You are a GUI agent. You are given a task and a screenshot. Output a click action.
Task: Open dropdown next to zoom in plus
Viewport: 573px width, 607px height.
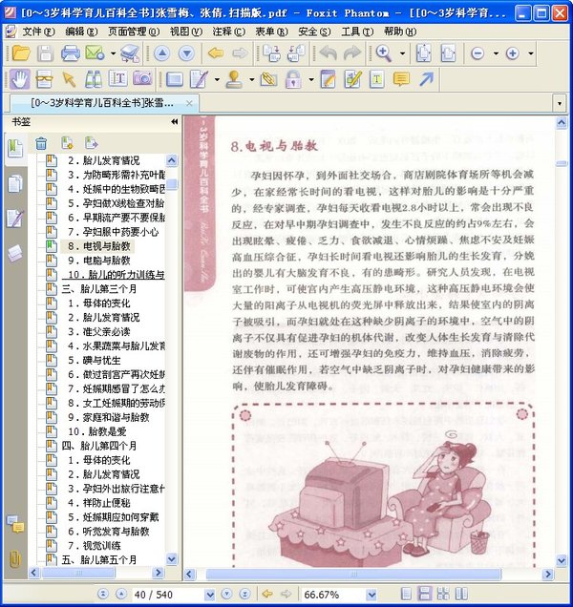click(531, 53)
